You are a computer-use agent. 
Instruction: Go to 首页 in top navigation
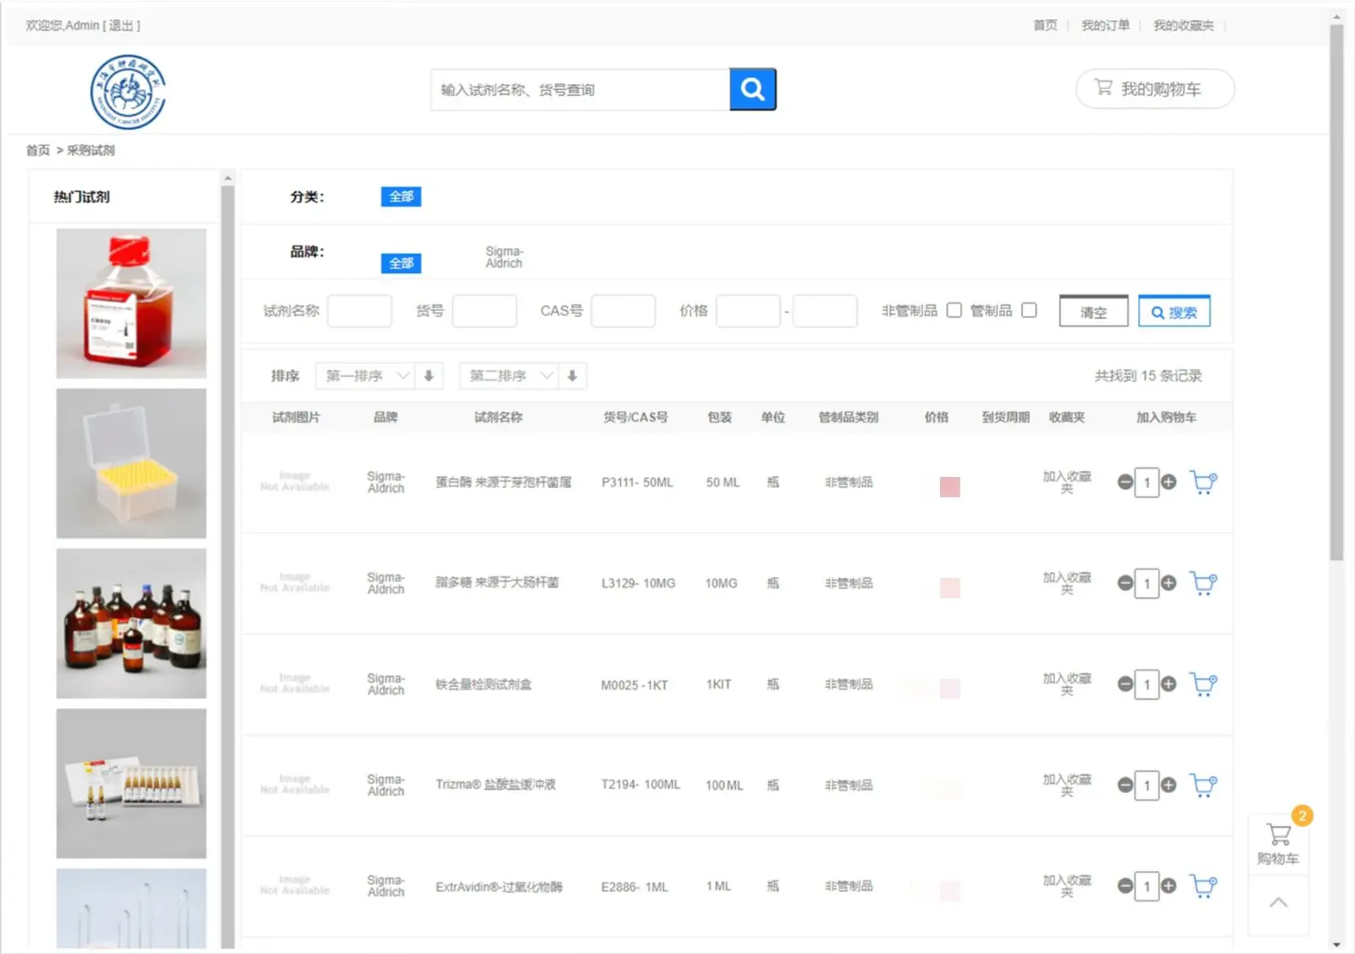click(x=1045, y=25)
